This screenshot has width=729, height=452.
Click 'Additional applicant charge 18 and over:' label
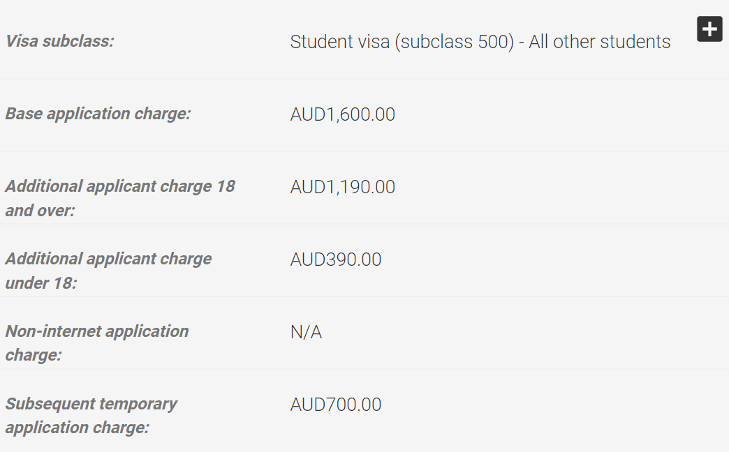click(120, 198)
